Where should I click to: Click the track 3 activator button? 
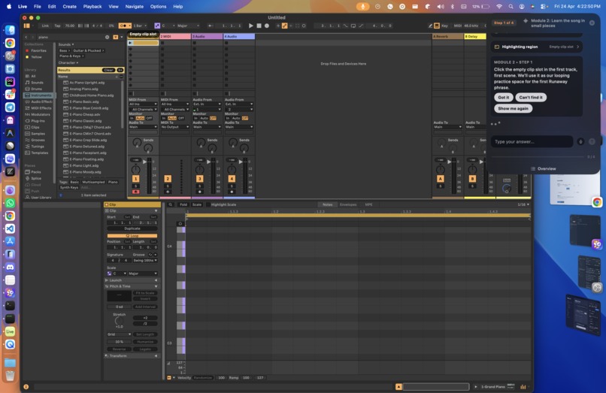click(x=199, y=179)
